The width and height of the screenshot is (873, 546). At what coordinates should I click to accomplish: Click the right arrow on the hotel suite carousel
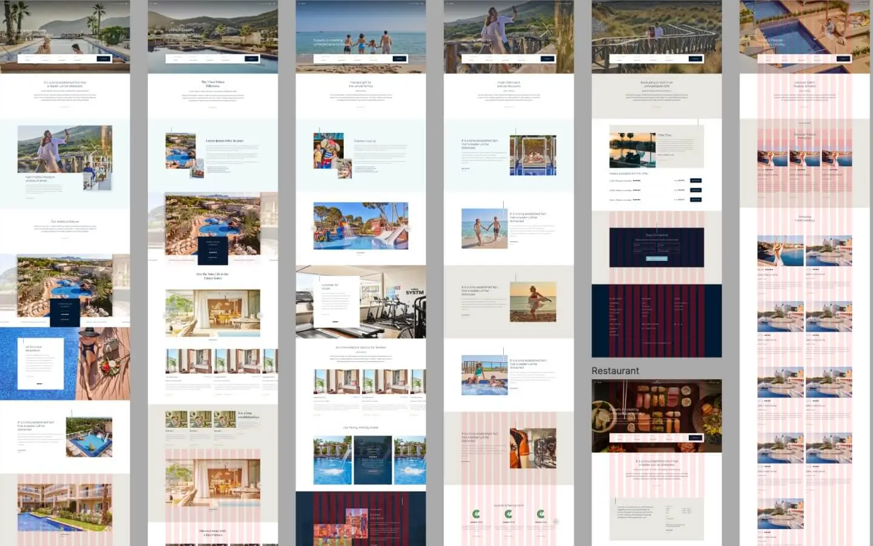click(x=261, y=315)
